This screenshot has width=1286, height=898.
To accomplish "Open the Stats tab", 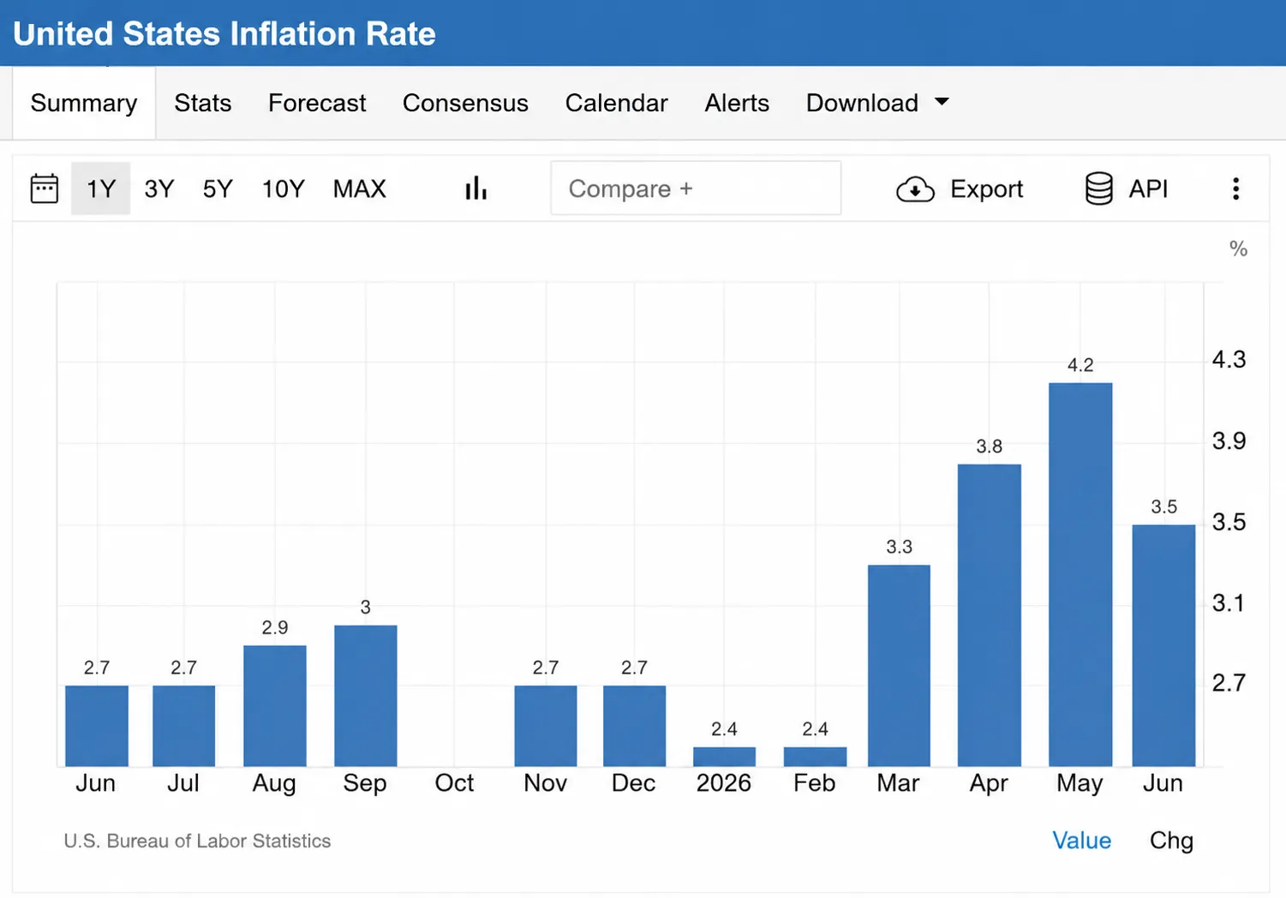I will coord(203,103).
